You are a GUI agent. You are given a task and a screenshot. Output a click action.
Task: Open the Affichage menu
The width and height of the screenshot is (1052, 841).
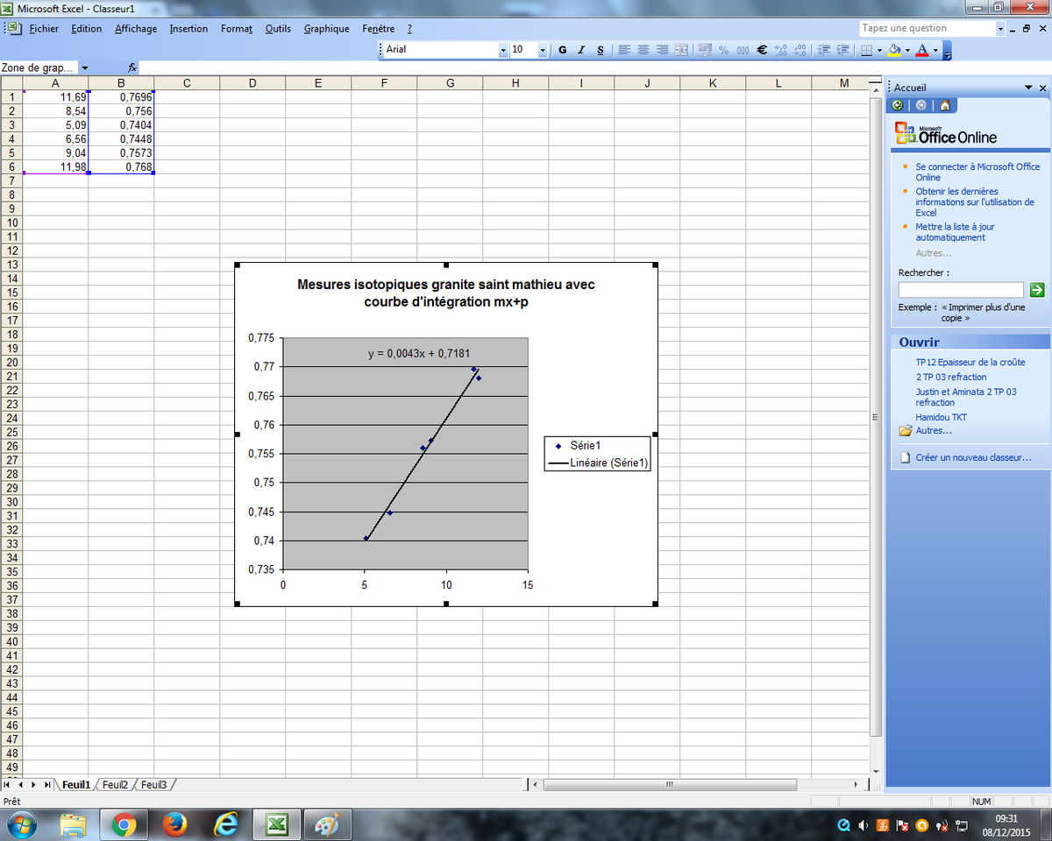(x=136, y=29)
